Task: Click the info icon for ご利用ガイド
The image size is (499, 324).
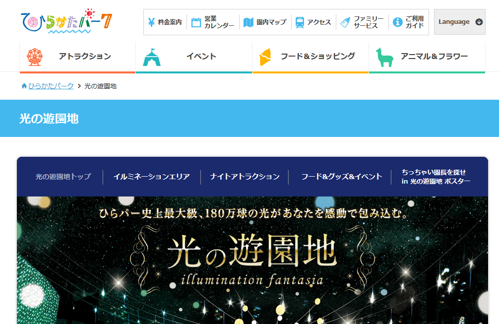Action: point(397,22)
